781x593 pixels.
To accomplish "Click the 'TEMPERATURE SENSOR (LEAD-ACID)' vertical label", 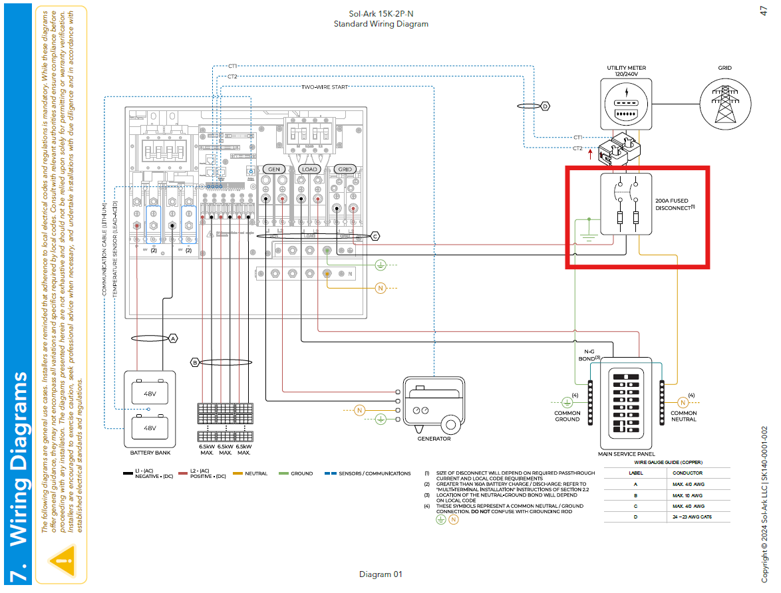I will [114, 249].
